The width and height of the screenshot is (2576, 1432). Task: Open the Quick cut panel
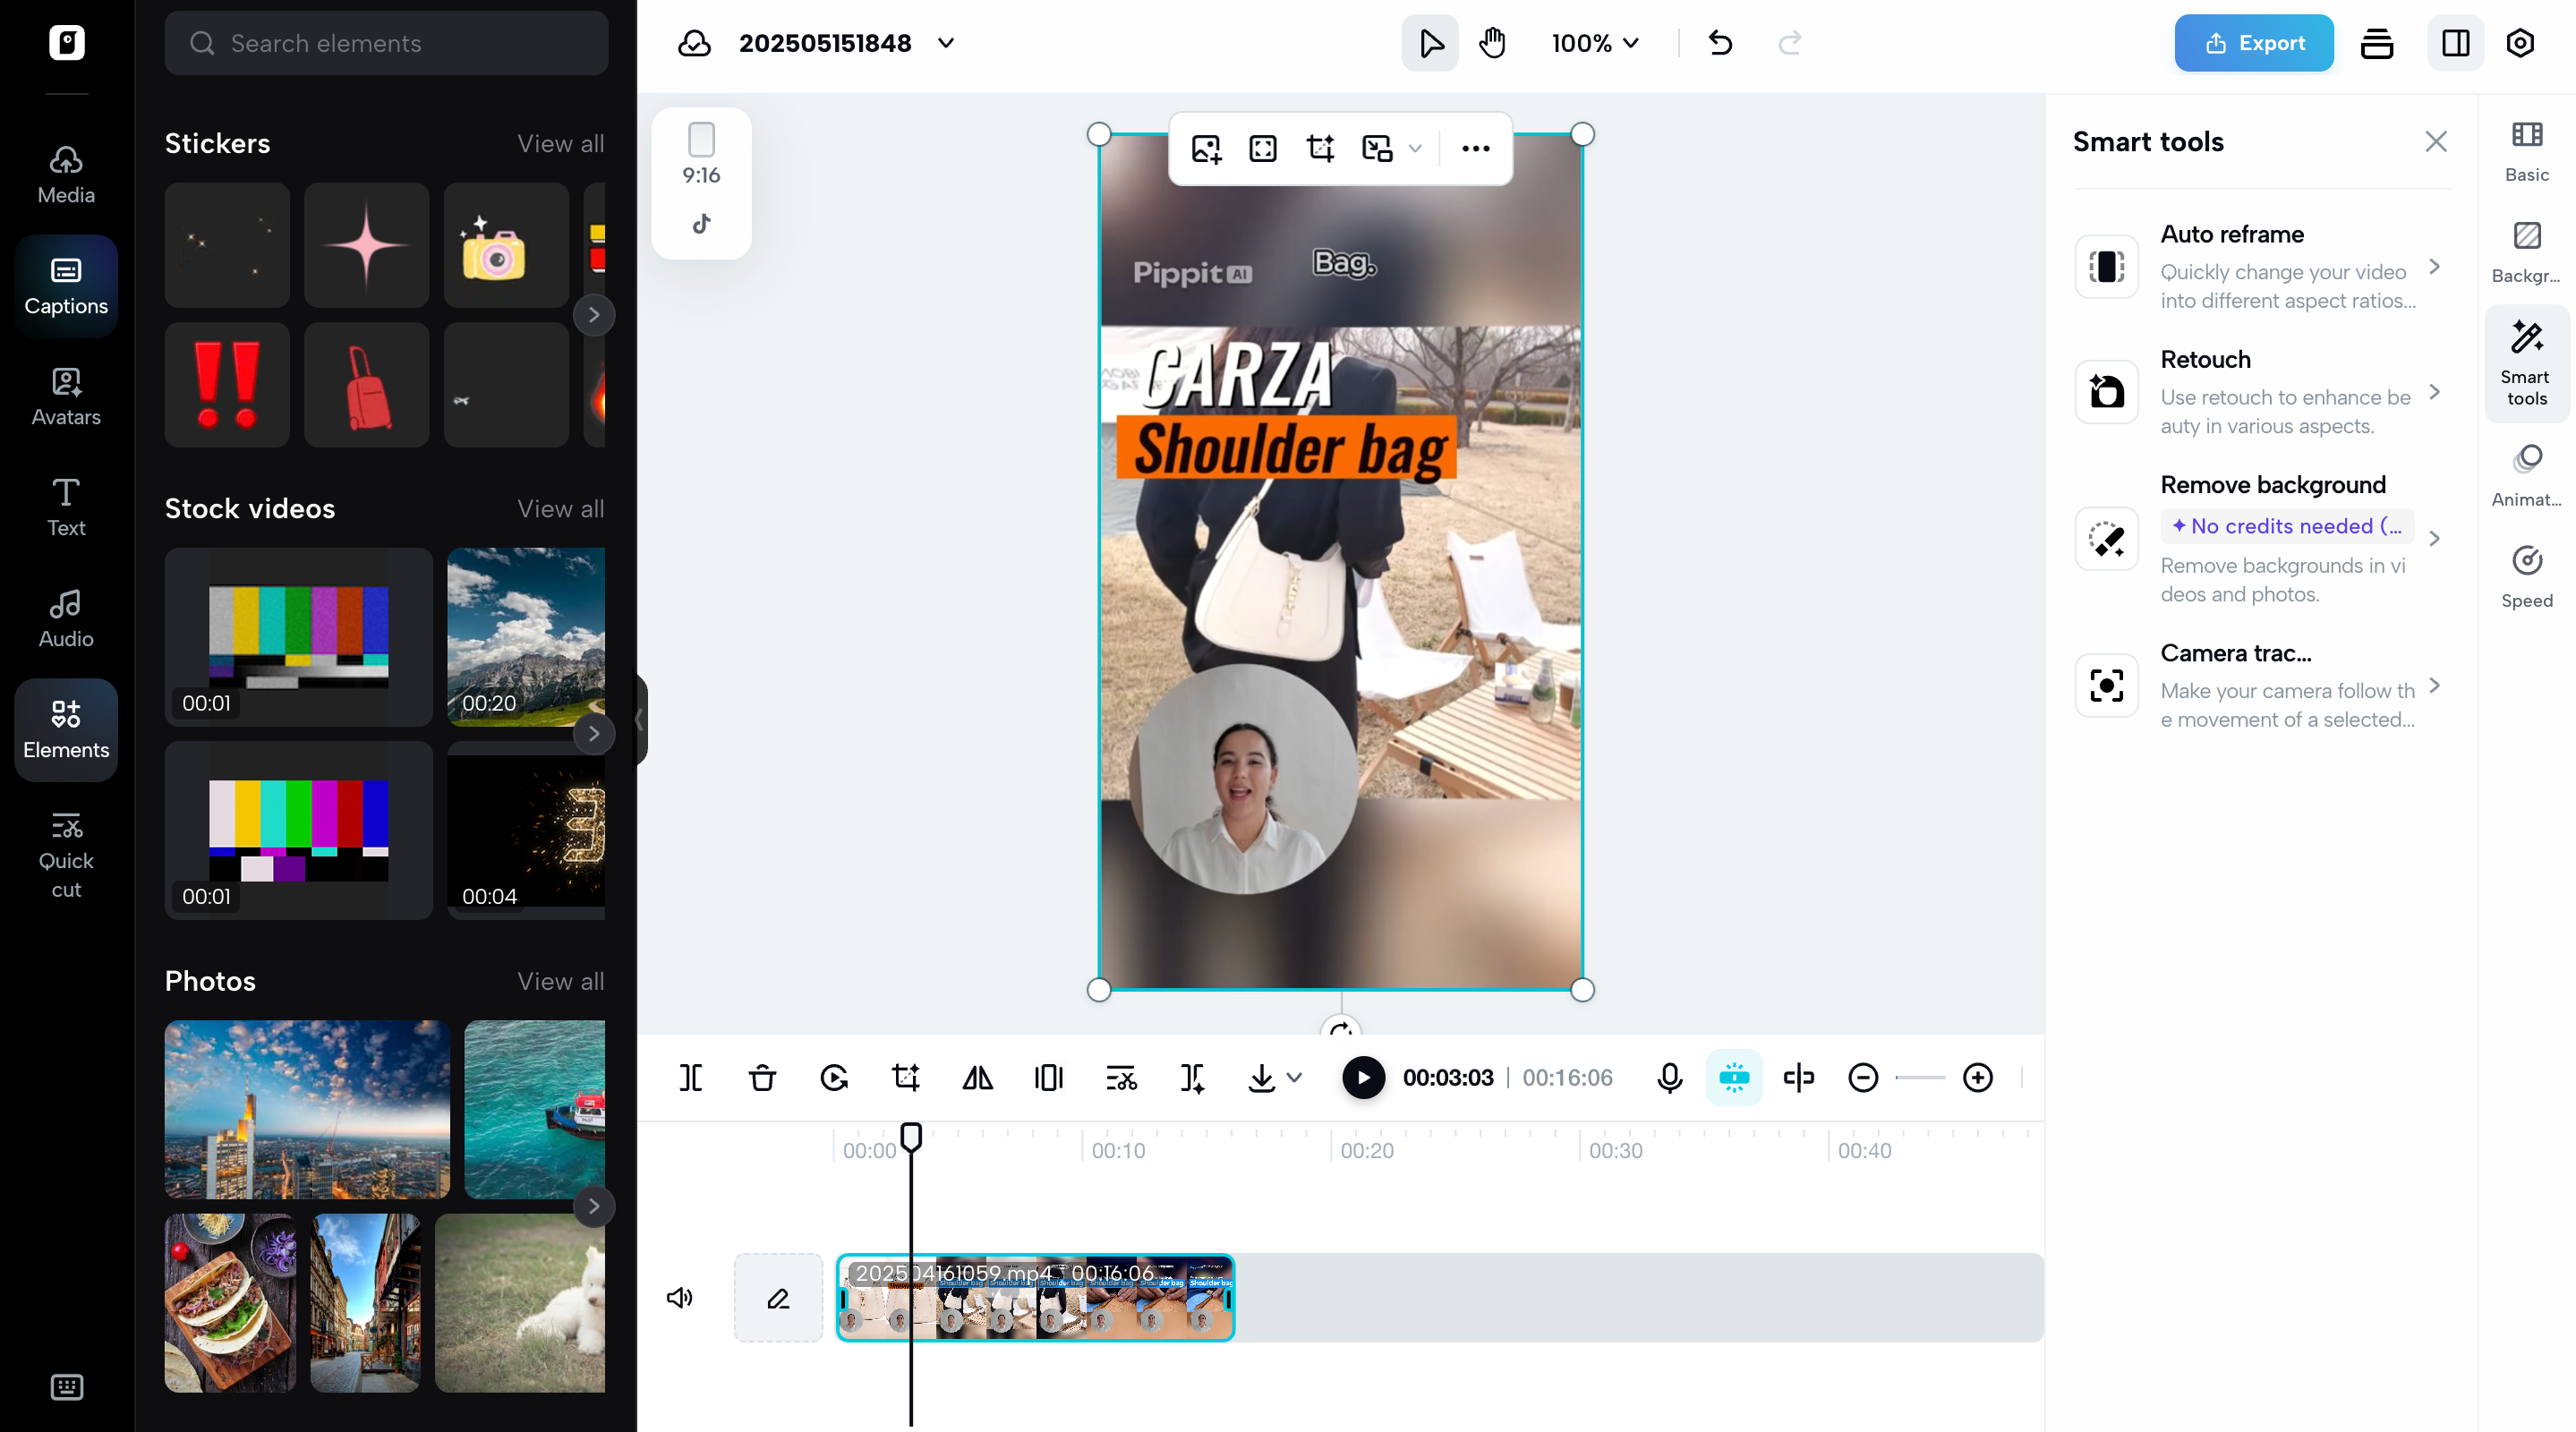tap(66, 855)
